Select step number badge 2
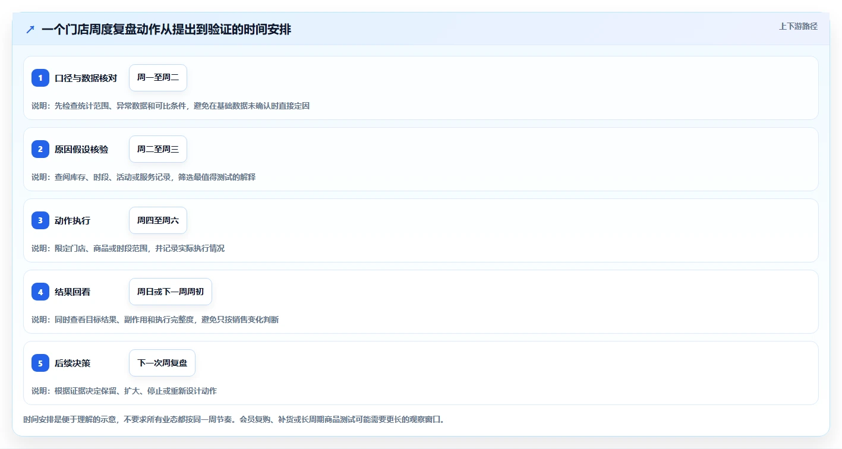Screen dimensions: 842x449 [40, 149]
